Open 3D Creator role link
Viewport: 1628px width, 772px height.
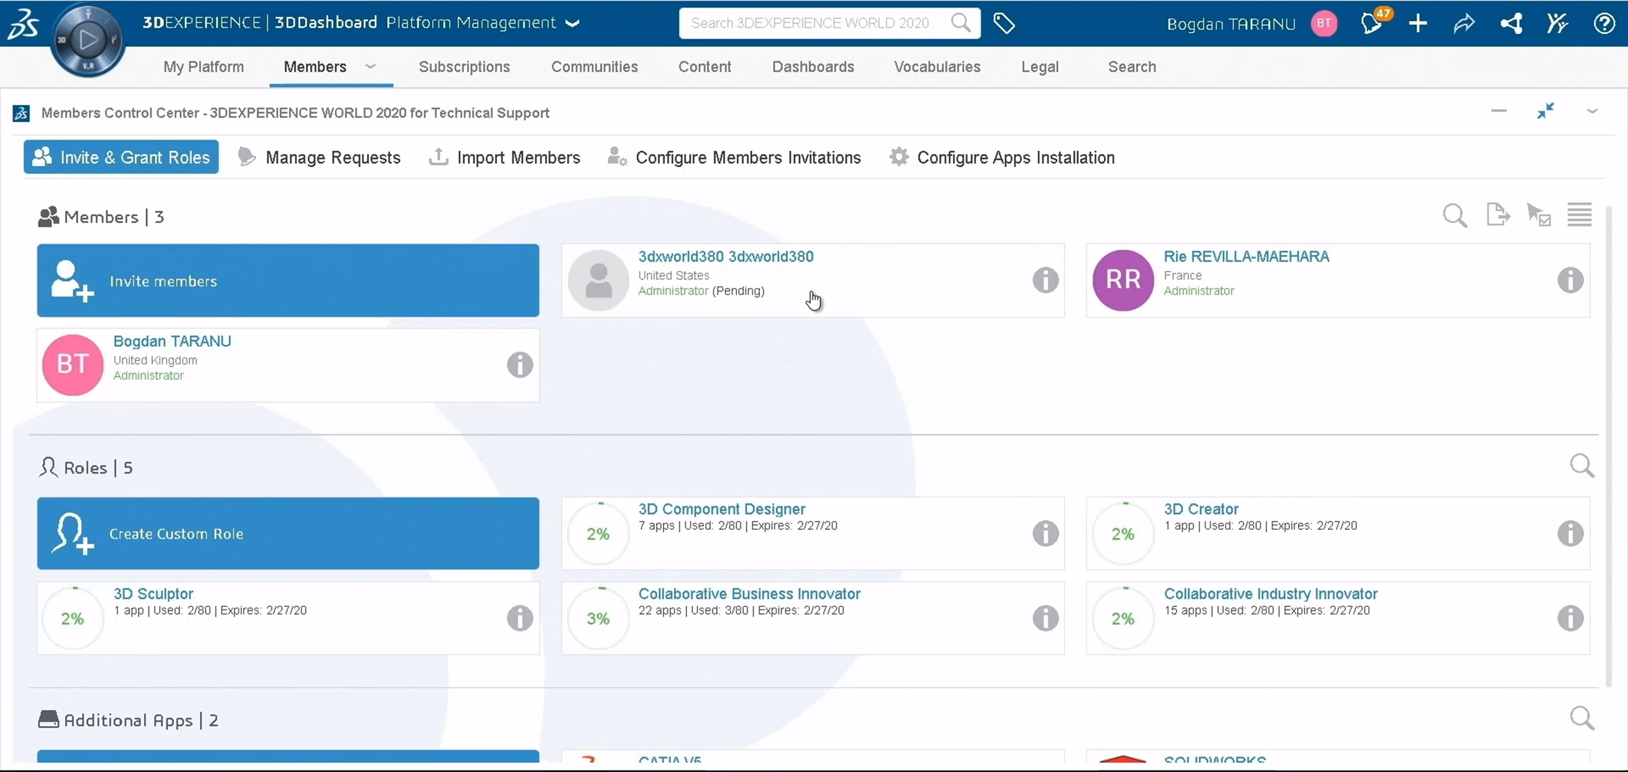(x=1201, y=509)
